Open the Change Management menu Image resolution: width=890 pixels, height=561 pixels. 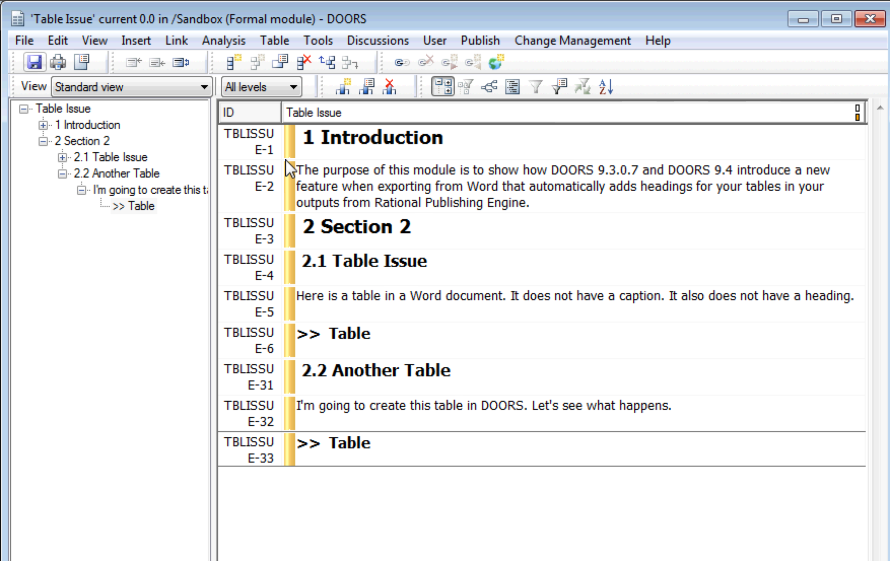572,41
